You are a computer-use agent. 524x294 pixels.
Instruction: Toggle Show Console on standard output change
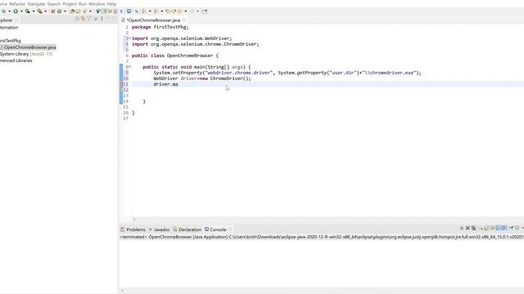pos(498,228)
